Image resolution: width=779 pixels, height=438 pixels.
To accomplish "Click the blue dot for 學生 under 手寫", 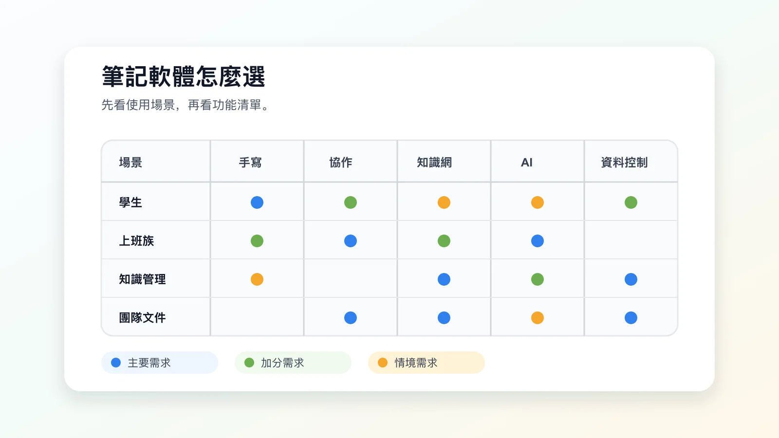I will [x=257, y=202].
